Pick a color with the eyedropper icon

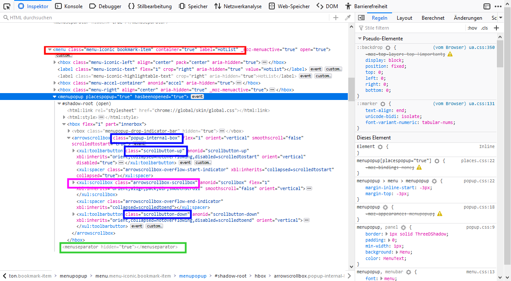(x=348, y=18)
